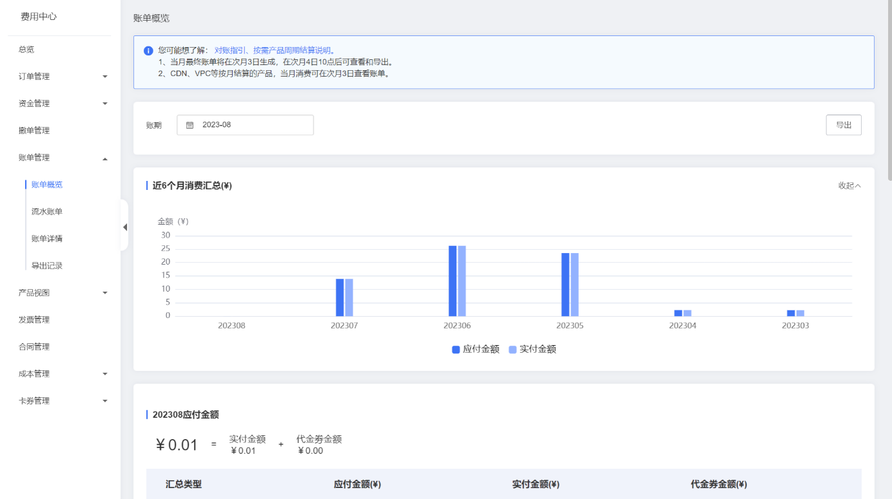Click the 导出 button
The height and width of the screenshot is (499, 892).
pyautogui.click(x=843, y=125)
